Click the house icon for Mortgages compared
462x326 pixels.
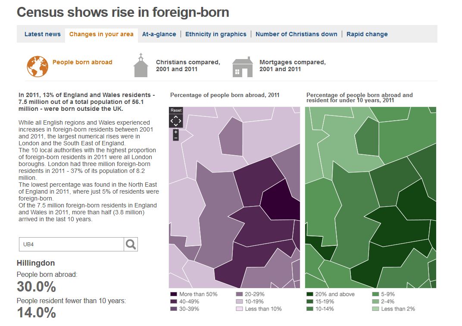pyautogui.click(x=243, y=67)
